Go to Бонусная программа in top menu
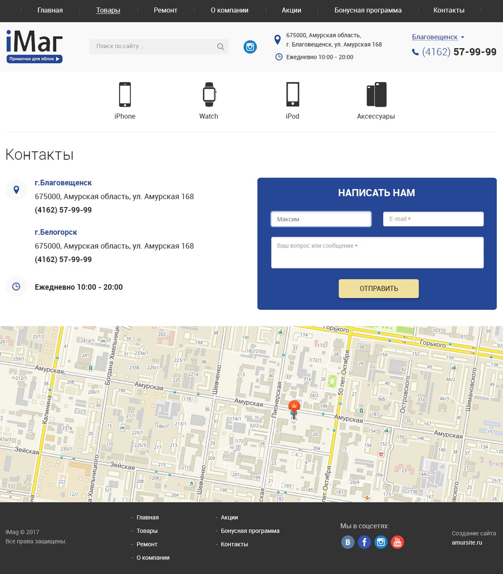Viewport: 503px width, 574px height. coord(368,10)
